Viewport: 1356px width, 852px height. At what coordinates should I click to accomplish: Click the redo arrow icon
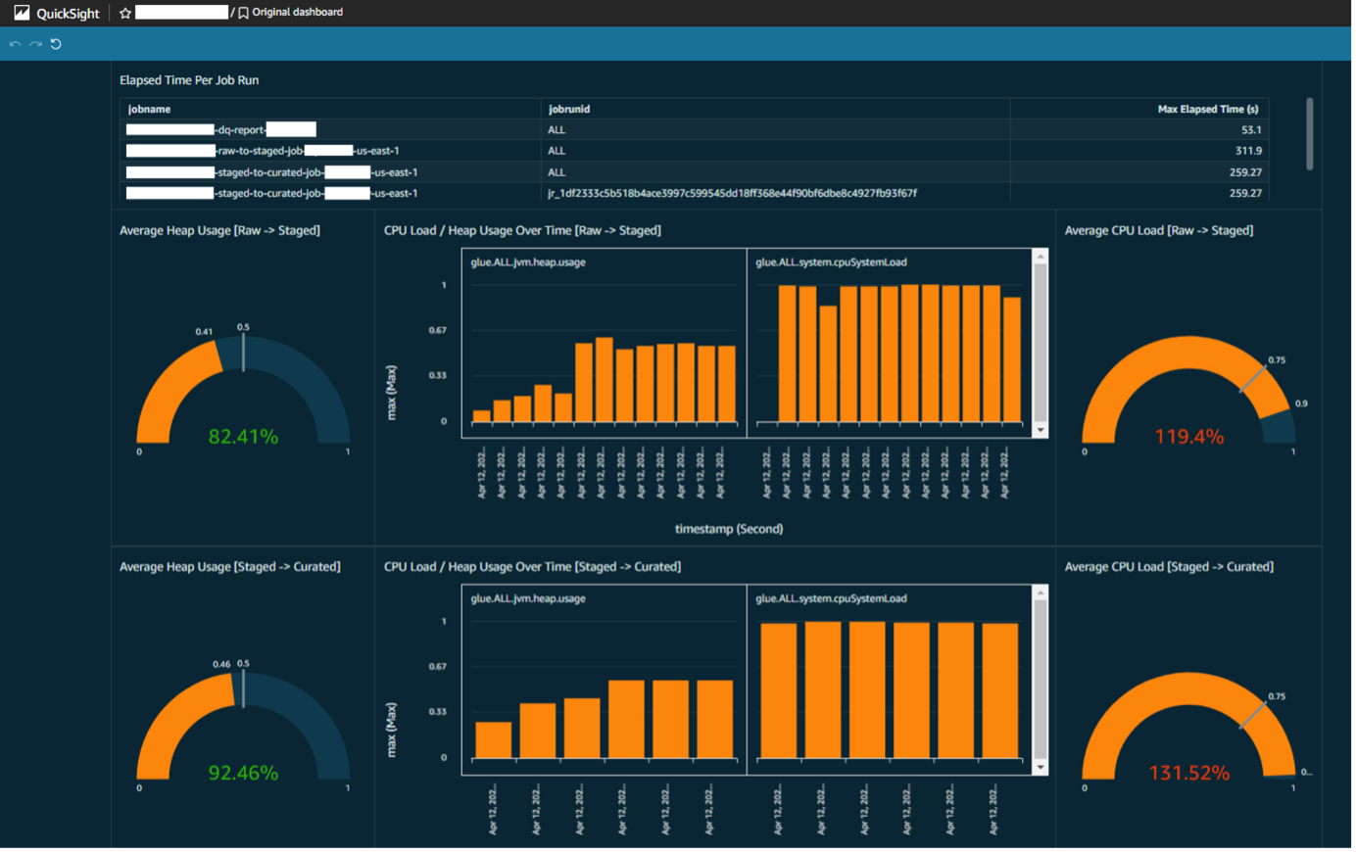[x=35, y=44]
